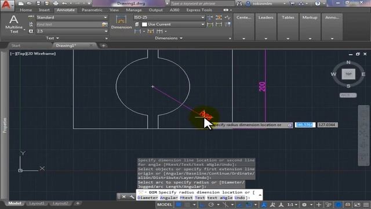This screenshot has height=209, width=371.
Task: Switch to the Layout1 tab
Action: coord(37,203)
